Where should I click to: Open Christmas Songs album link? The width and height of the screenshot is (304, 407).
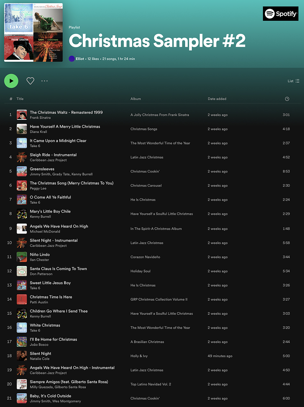[144, 129]
